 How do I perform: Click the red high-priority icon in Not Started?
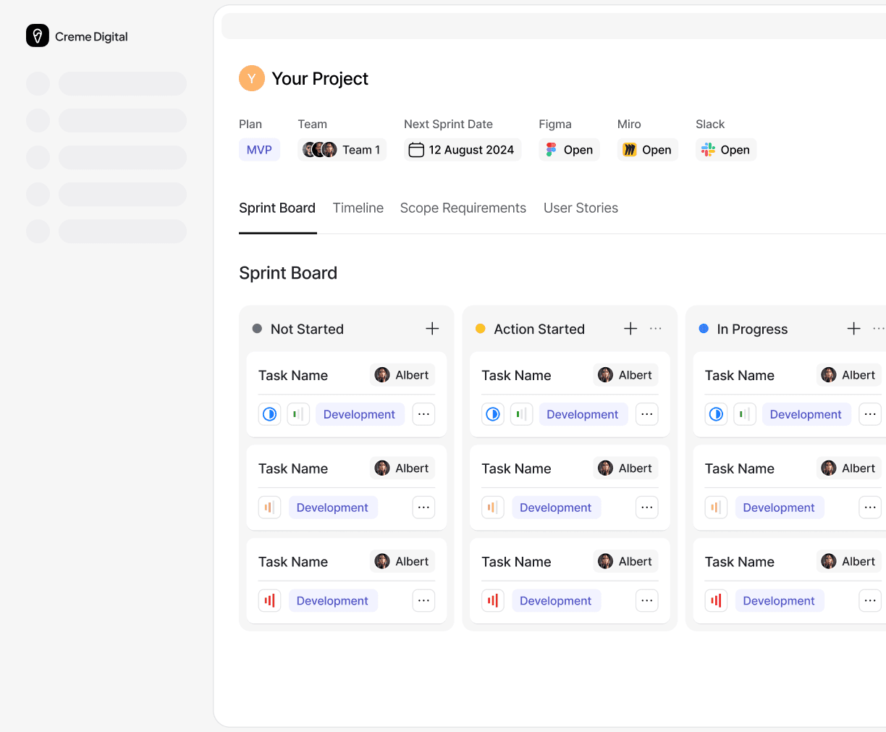click(269, 600)
